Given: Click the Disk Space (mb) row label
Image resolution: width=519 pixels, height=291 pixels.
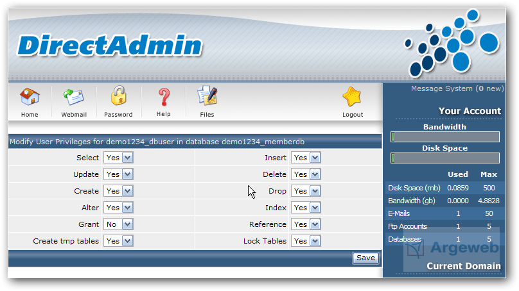Looking at the screenshot, I should click(414, 188).
